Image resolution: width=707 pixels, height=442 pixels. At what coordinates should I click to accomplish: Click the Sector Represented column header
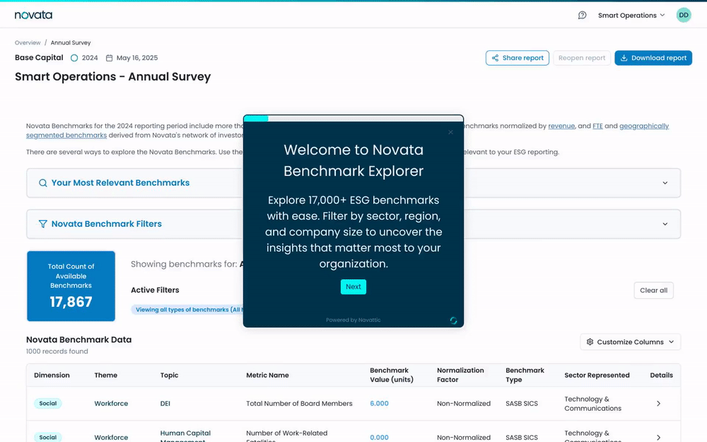[597, 376]
